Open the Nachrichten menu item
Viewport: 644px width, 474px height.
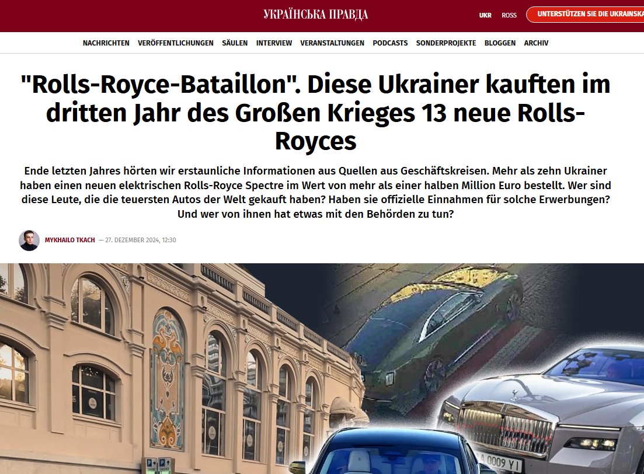106,43
